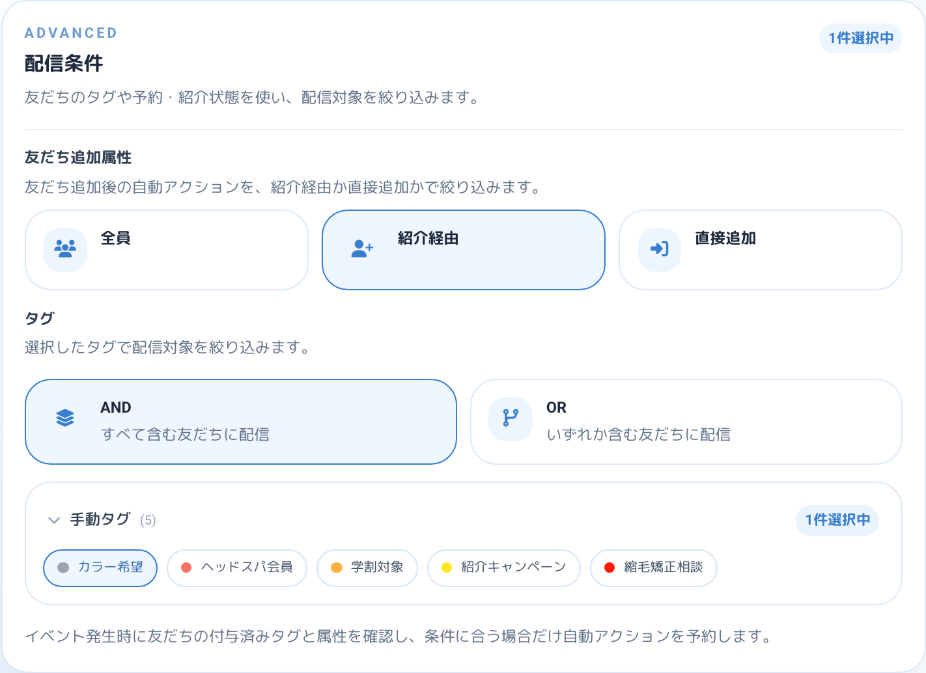Screen dimensions: 926x673
Task: Click the 配信条件 title
Action: pyautogui.click(x=64, y=64)
